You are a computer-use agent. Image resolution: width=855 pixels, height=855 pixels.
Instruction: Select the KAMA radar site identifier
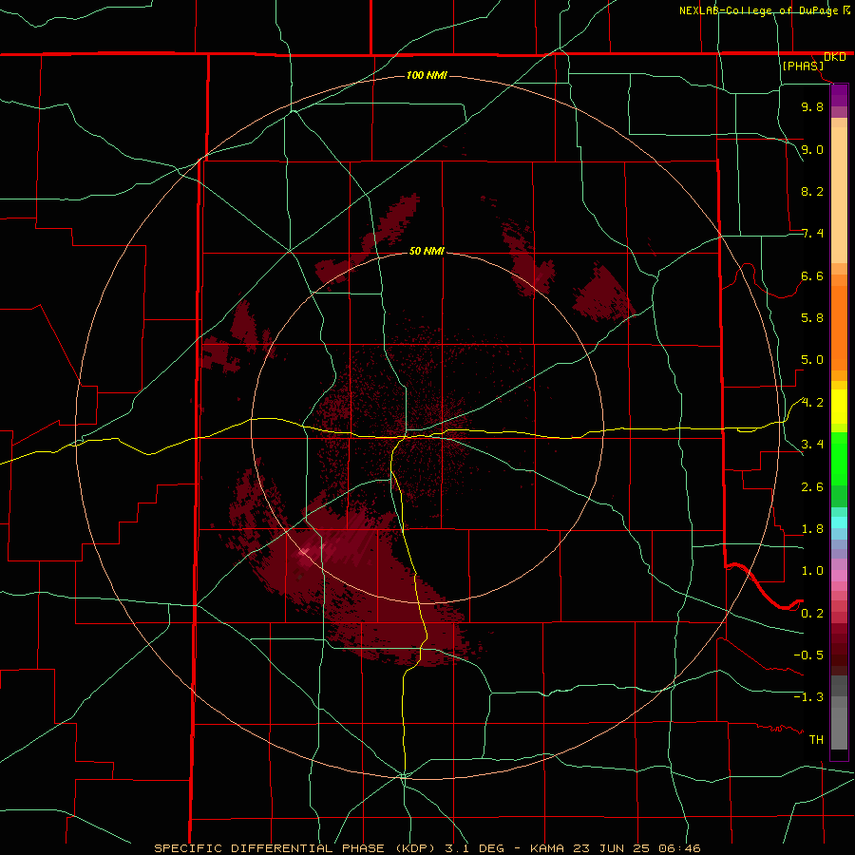pyautogui.click(x=547, y=848)
